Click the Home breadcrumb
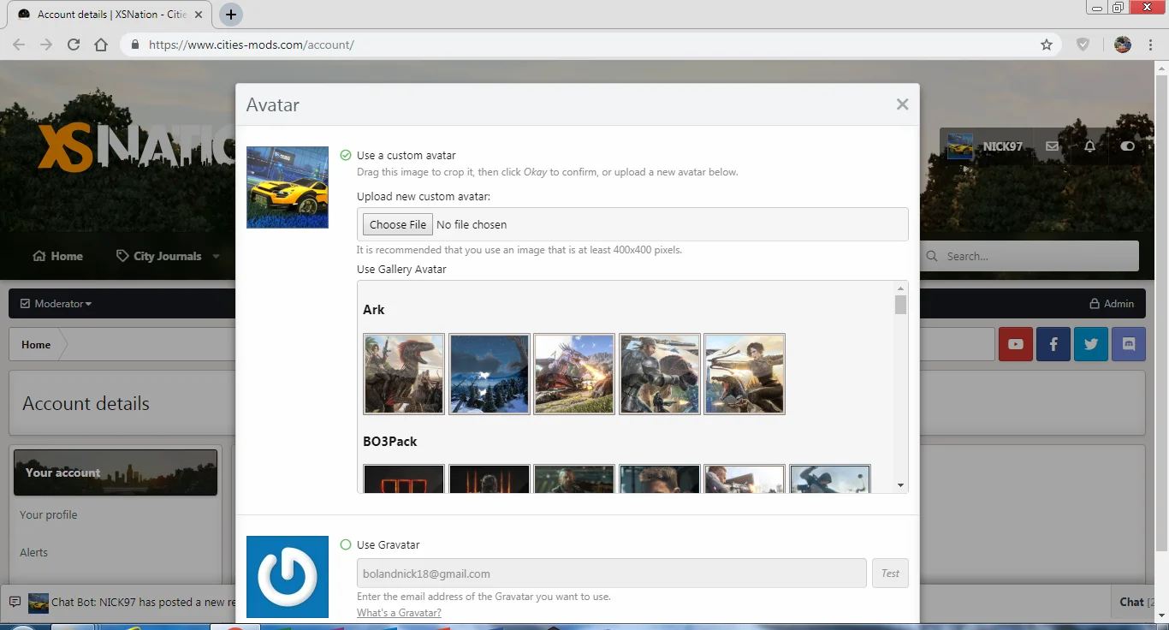This screenshot has width=1169, height=630. 36,345
